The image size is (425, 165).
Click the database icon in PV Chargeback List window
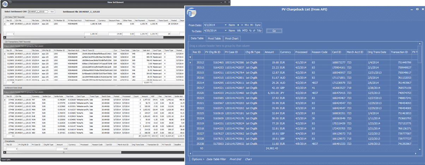point(192,13)
